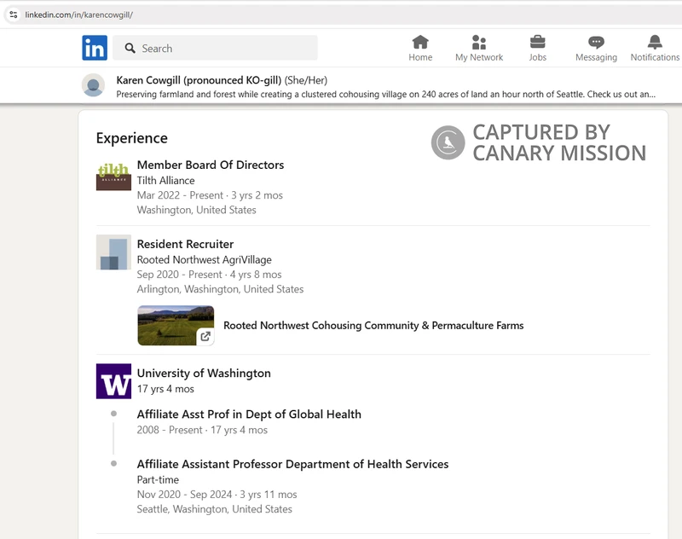Open Rooted Northwest Cohousing Community & Permaculture Farms link
Image resolution: width=682 pixels, height=539 pixels.
373,326
